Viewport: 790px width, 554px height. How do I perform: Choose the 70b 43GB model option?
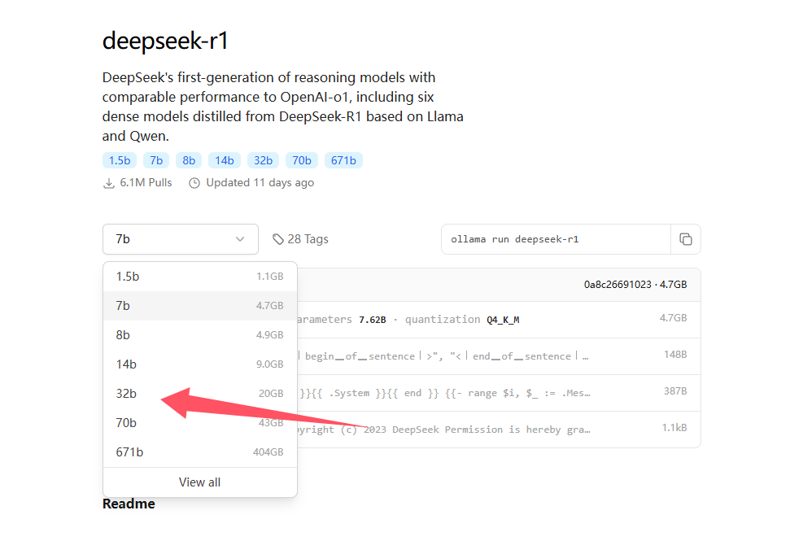199,423
